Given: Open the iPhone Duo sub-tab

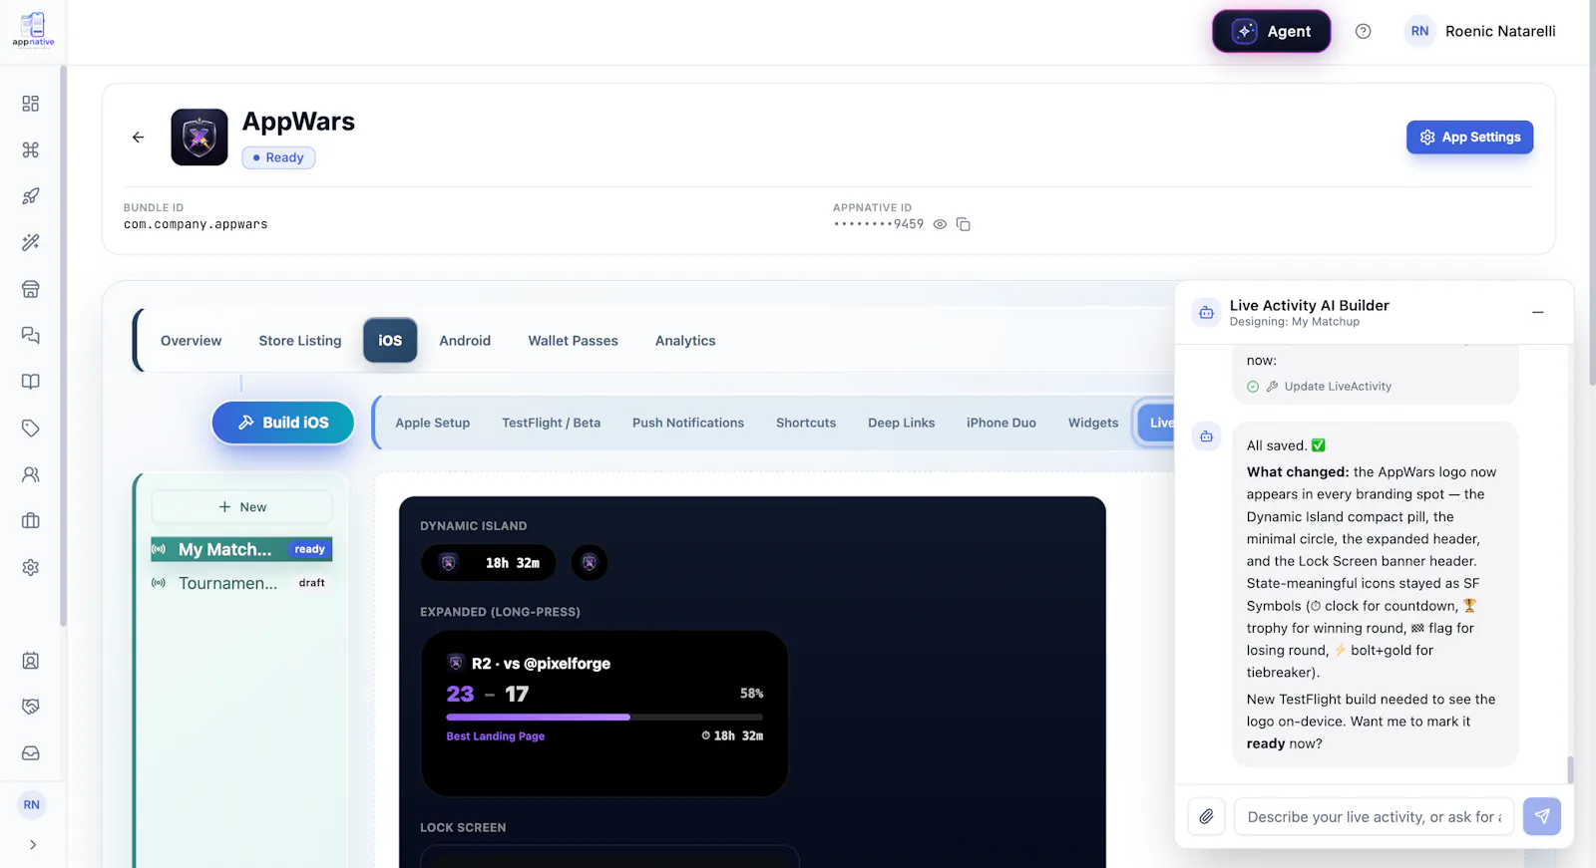Looking at the screenshot, I should [x=1001, y=423].
